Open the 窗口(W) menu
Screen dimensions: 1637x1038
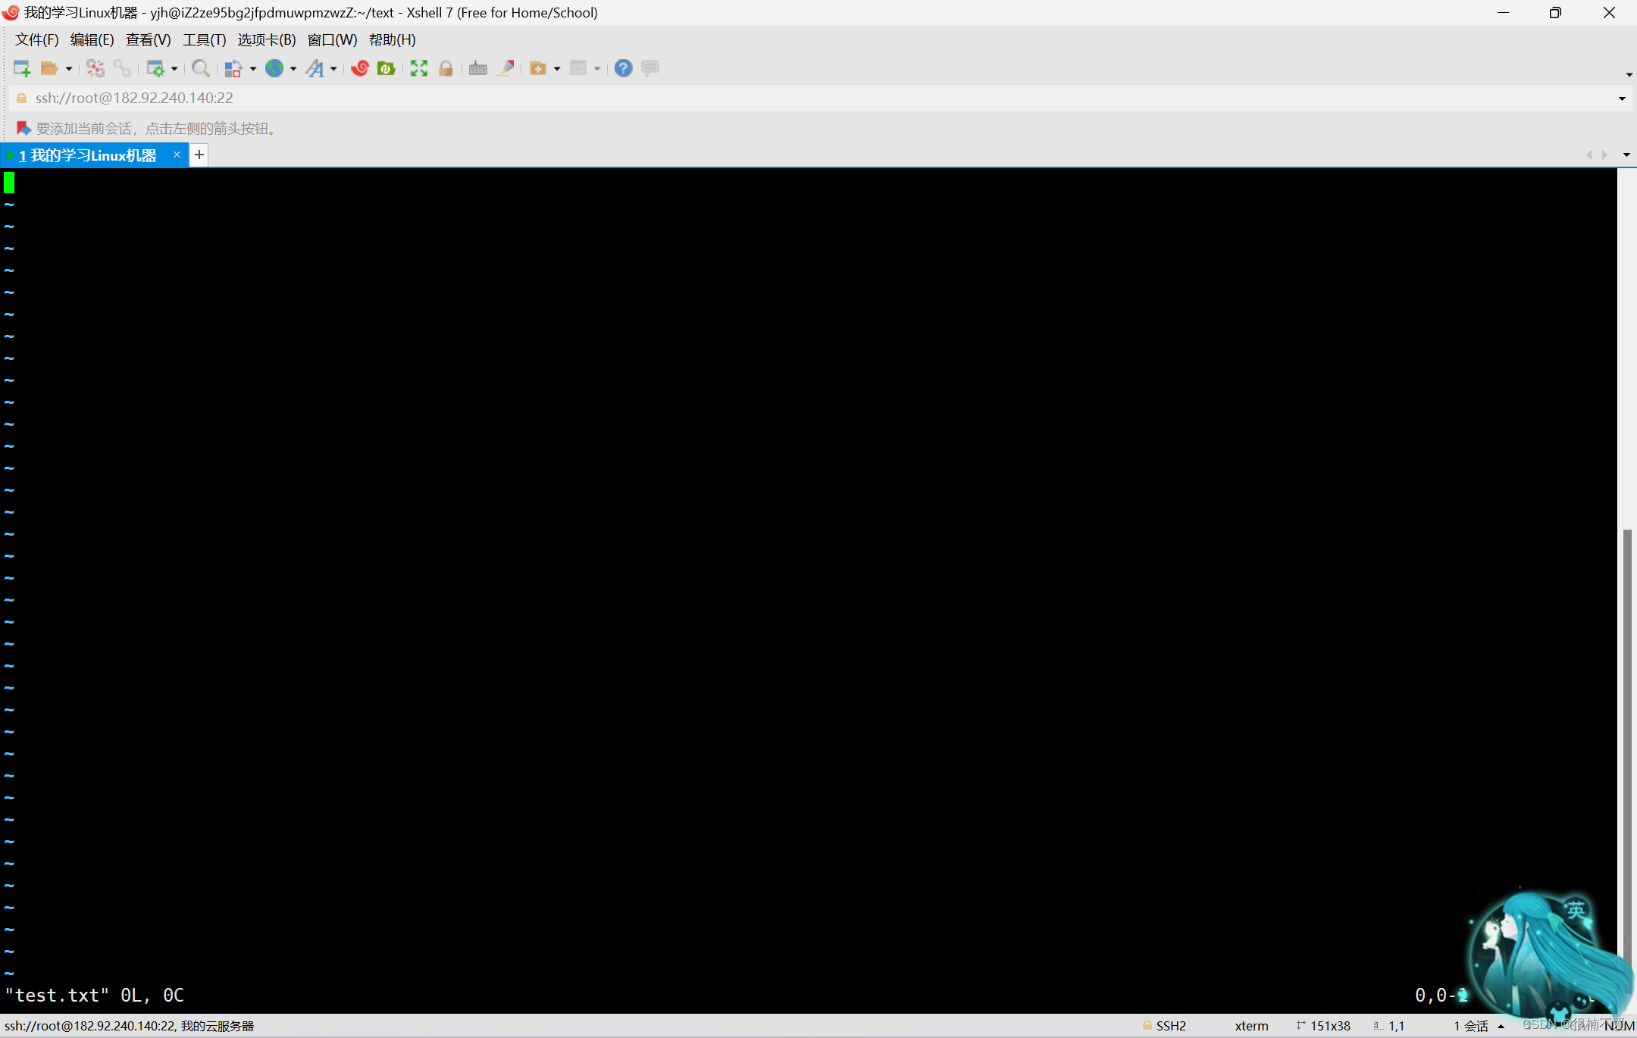point(332,39)
